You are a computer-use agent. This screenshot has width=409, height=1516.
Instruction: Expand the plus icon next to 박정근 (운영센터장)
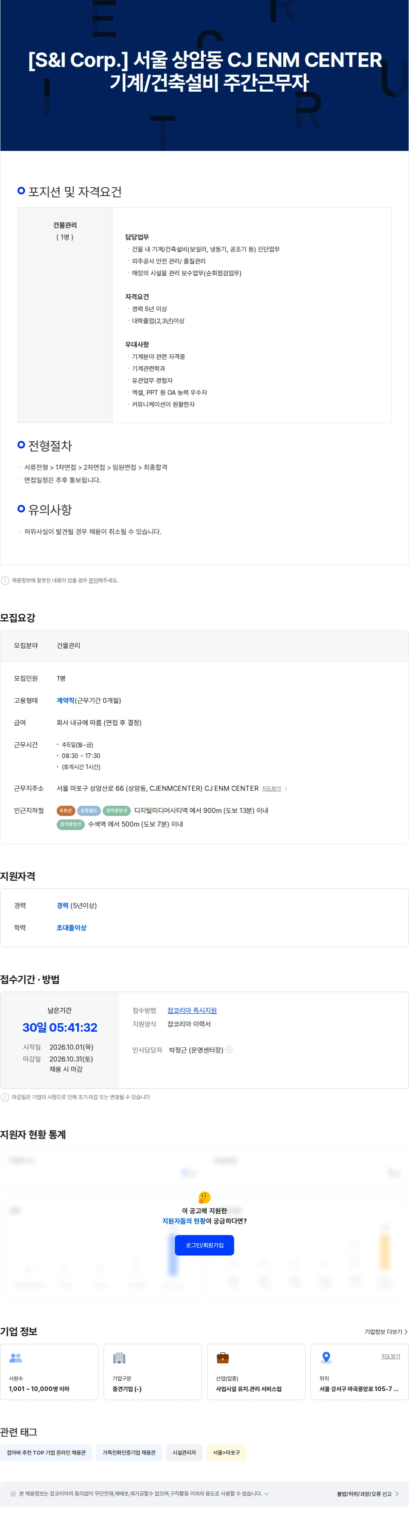tap(229, 1049)
